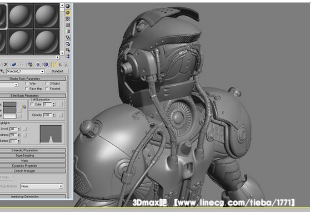Adjust the Opacity spinner arrows
311x212 pixels.
coord(54,115)
